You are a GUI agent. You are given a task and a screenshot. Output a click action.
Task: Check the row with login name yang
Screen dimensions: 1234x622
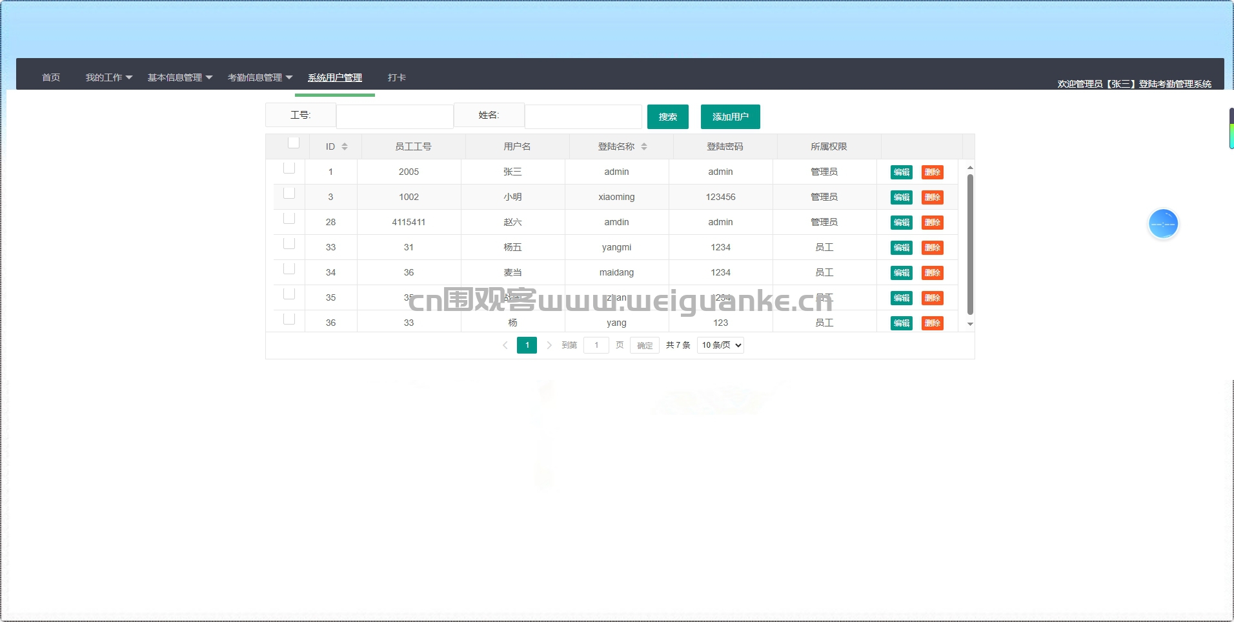coord(289,319)
